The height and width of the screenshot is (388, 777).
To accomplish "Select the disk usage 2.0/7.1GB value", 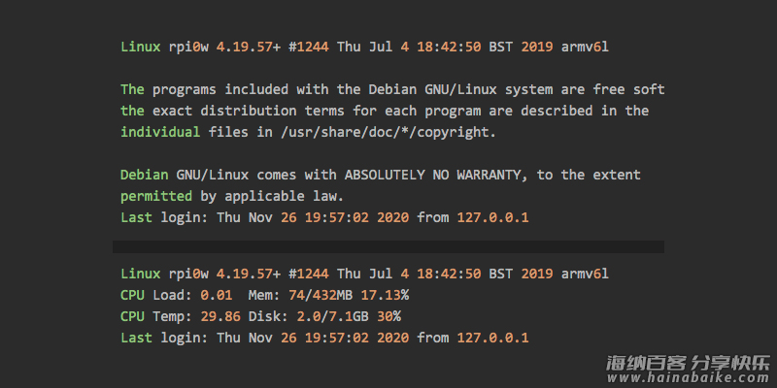I will [332, 317].
